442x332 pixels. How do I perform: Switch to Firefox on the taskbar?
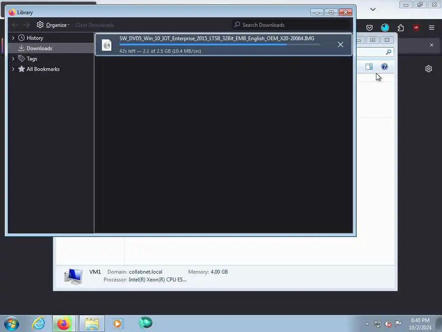[x=64, y=323]
